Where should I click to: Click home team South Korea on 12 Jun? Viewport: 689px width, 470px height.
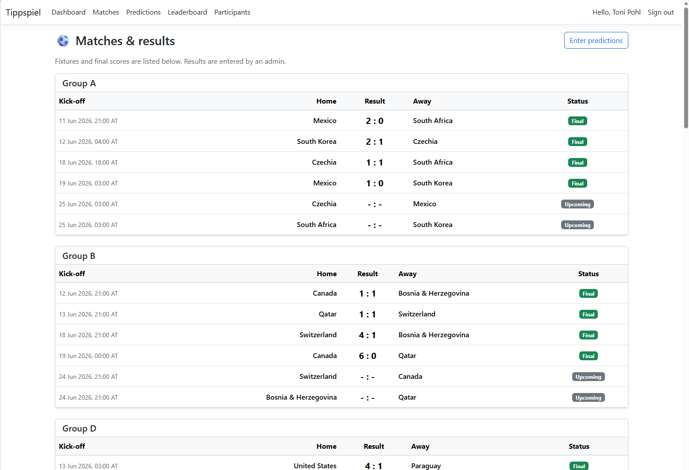pyautogui.click(x=316, y=142)
